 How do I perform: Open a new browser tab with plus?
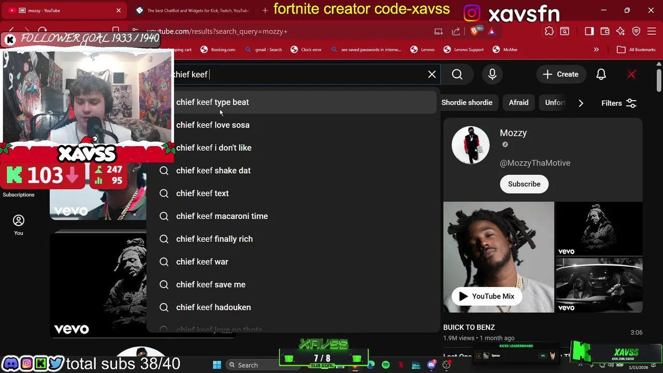point(265,10)
